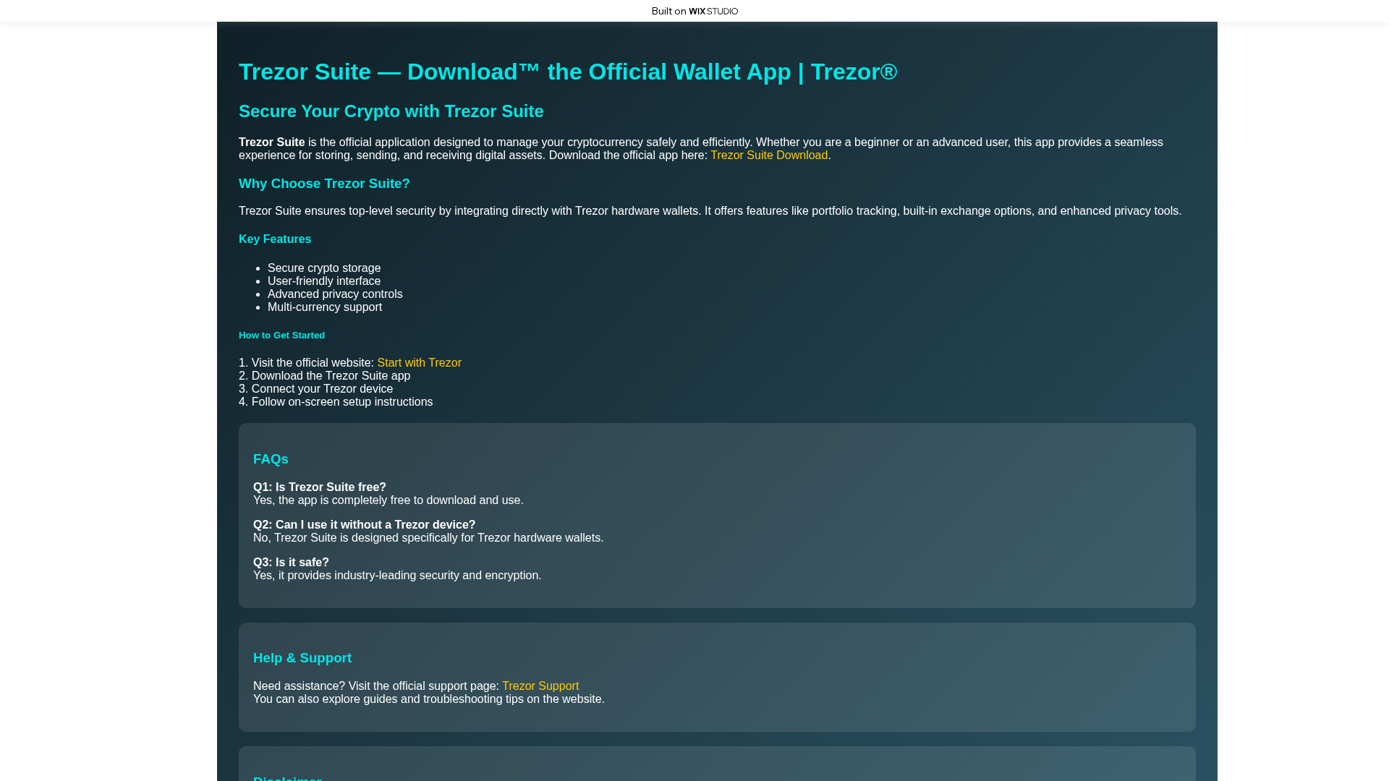Select the Why Choose Trezor Suite heading

coord(323,184)
